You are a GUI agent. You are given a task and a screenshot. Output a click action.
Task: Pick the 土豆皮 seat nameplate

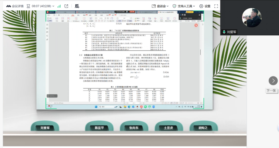coord(168,128)
